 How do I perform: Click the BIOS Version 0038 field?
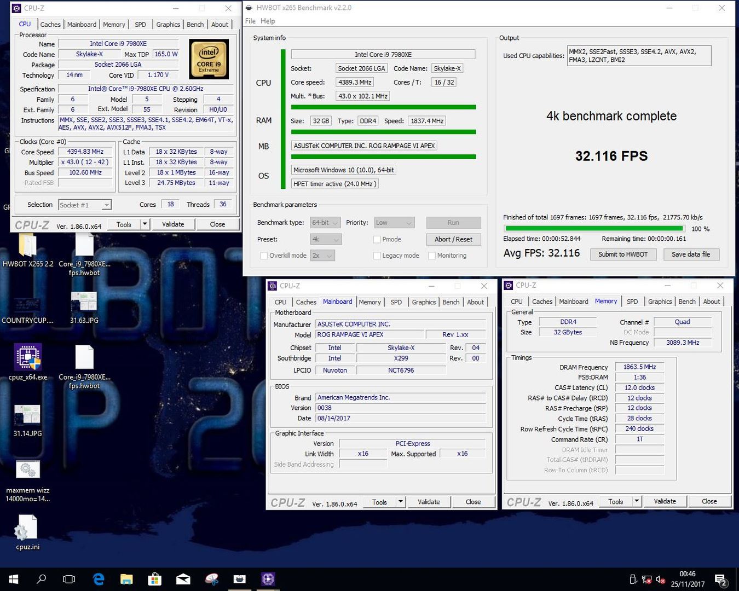click(401, 408)
